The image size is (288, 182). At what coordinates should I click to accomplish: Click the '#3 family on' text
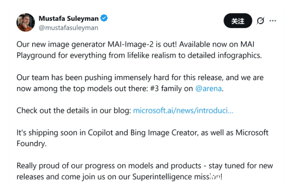point(173,88)
